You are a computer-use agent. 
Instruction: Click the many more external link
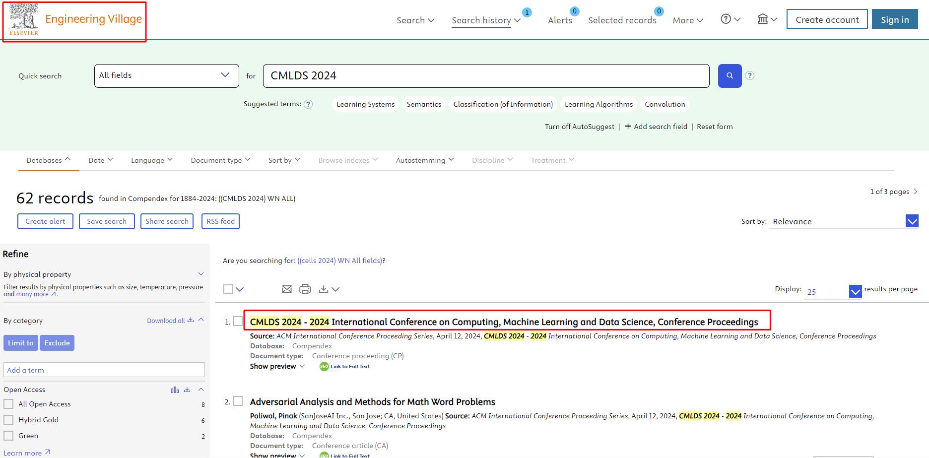coord(36,294)
